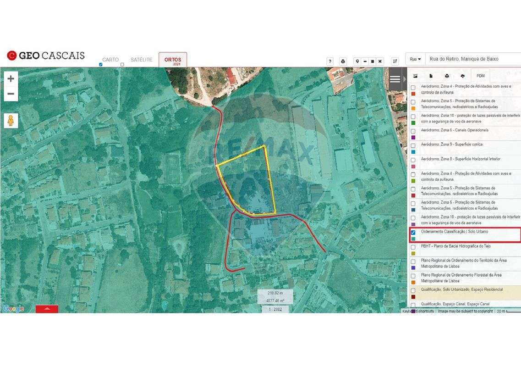The width and height of the screenshot is (521, 367).
Task: Open the document icon tab in the side panel
Action: 431,76
